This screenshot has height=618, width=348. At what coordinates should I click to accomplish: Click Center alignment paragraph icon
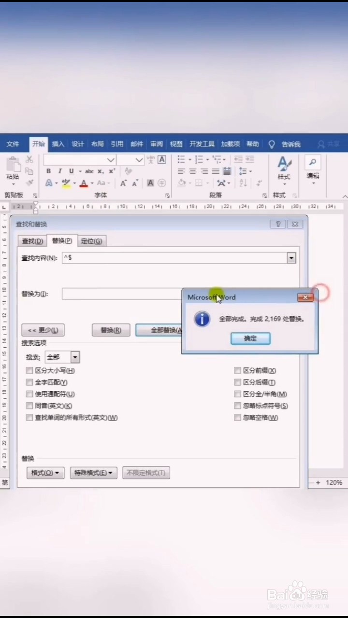click(x=193, y=171)
